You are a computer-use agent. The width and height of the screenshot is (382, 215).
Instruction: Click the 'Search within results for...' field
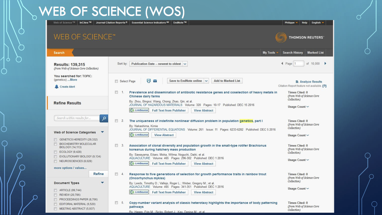point(77,118)
